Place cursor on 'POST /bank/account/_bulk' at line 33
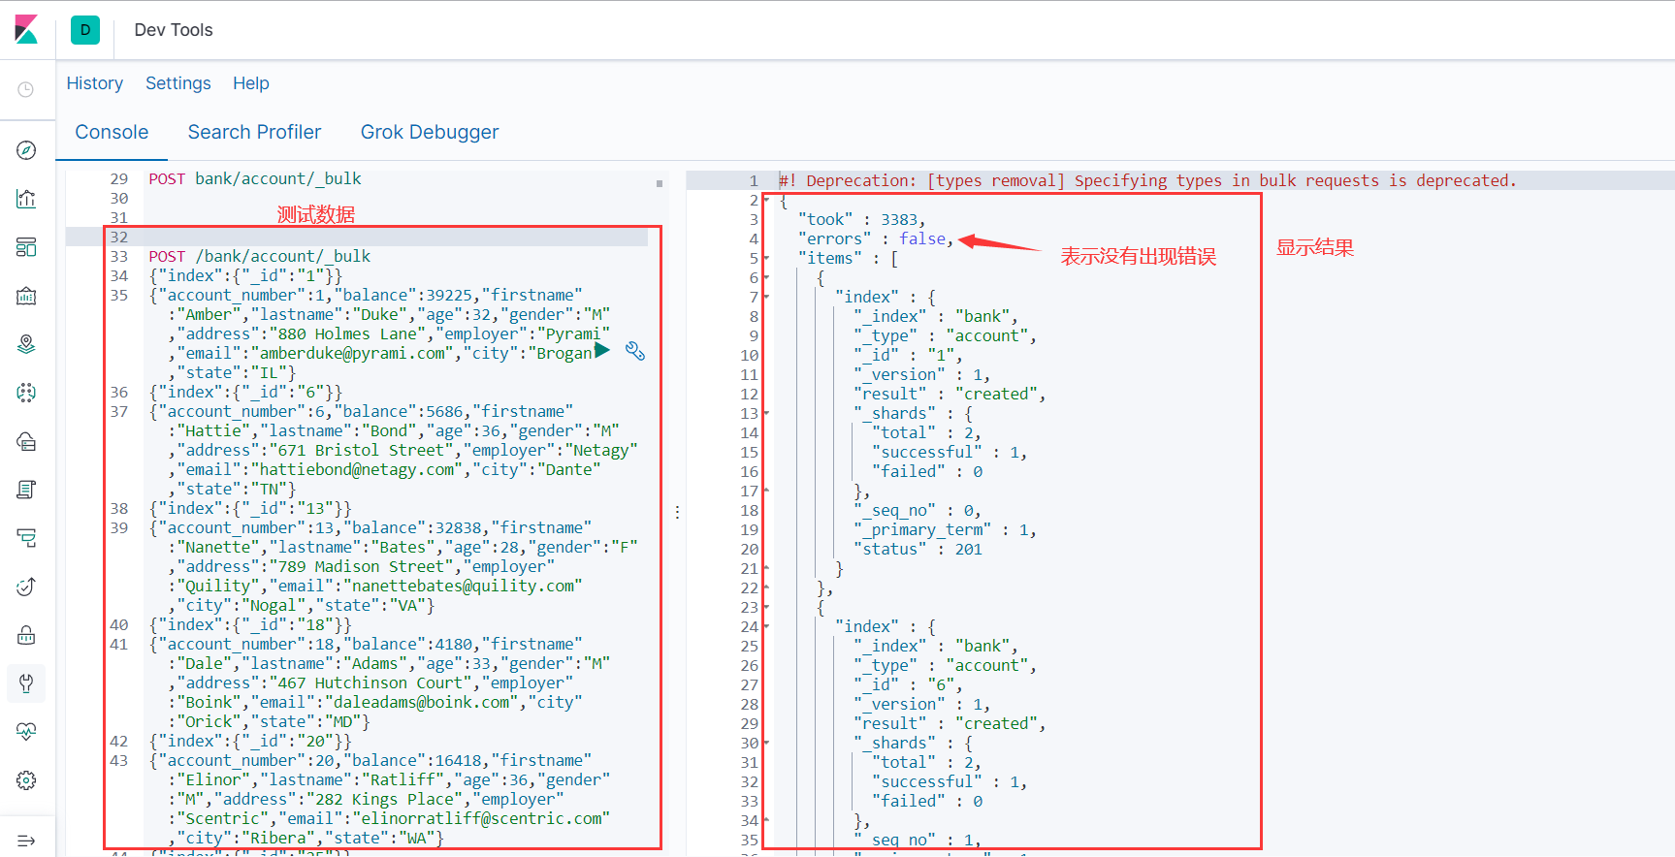This screenshot has height=857, width=1675. click(259, 256)
